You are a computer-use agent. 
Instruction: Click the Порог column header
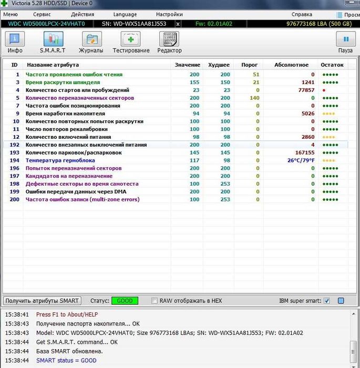pos(249,65)
